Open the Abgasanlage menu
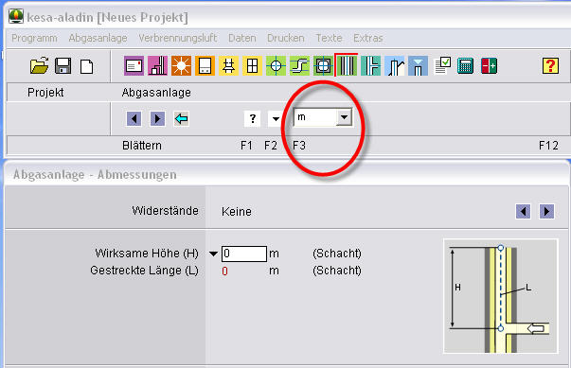The width and height of the screenshot is (571, 368). coord(98,38)
